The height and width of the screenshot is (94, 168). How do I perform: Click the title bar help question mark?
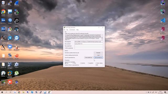(99, 27)
